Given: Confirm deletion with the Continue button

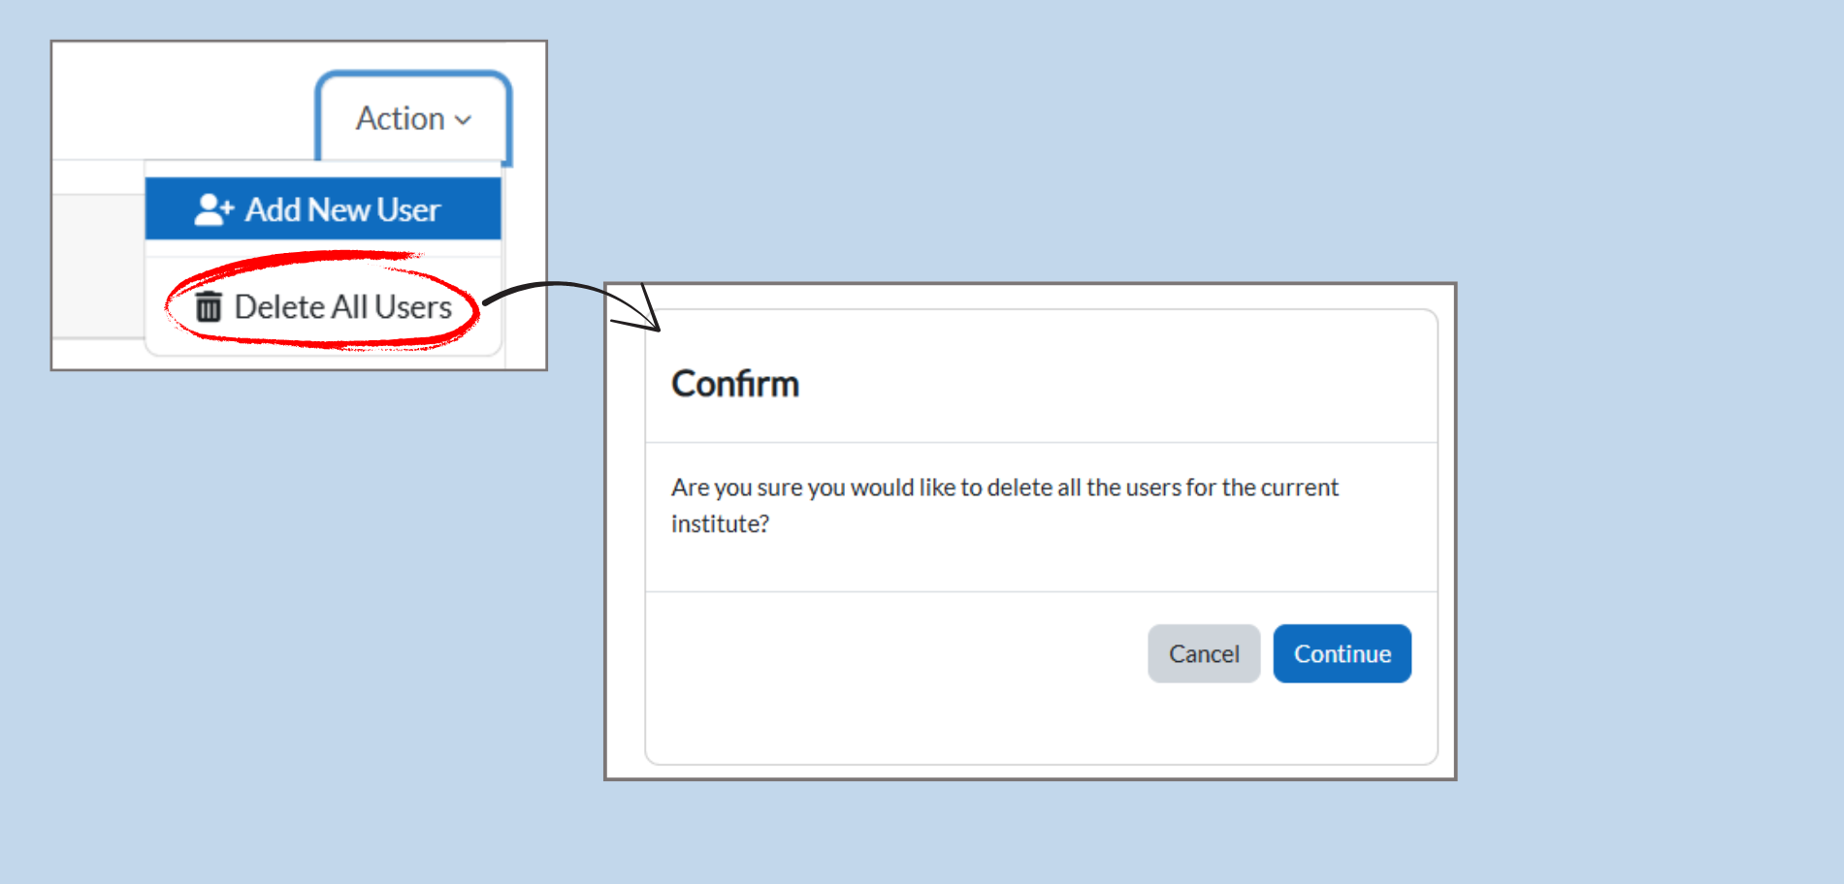Looking at the screenshot, I should tap(1342, 654).
